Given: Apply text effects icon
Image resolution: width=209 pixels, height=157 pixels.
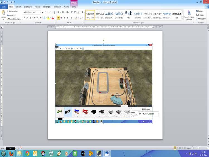Looking at the screenshot, I should [45, 18].
